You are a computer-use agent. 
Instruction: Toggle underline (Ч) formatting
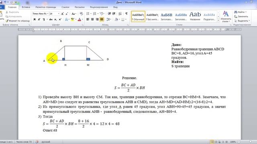coord(44,20)
